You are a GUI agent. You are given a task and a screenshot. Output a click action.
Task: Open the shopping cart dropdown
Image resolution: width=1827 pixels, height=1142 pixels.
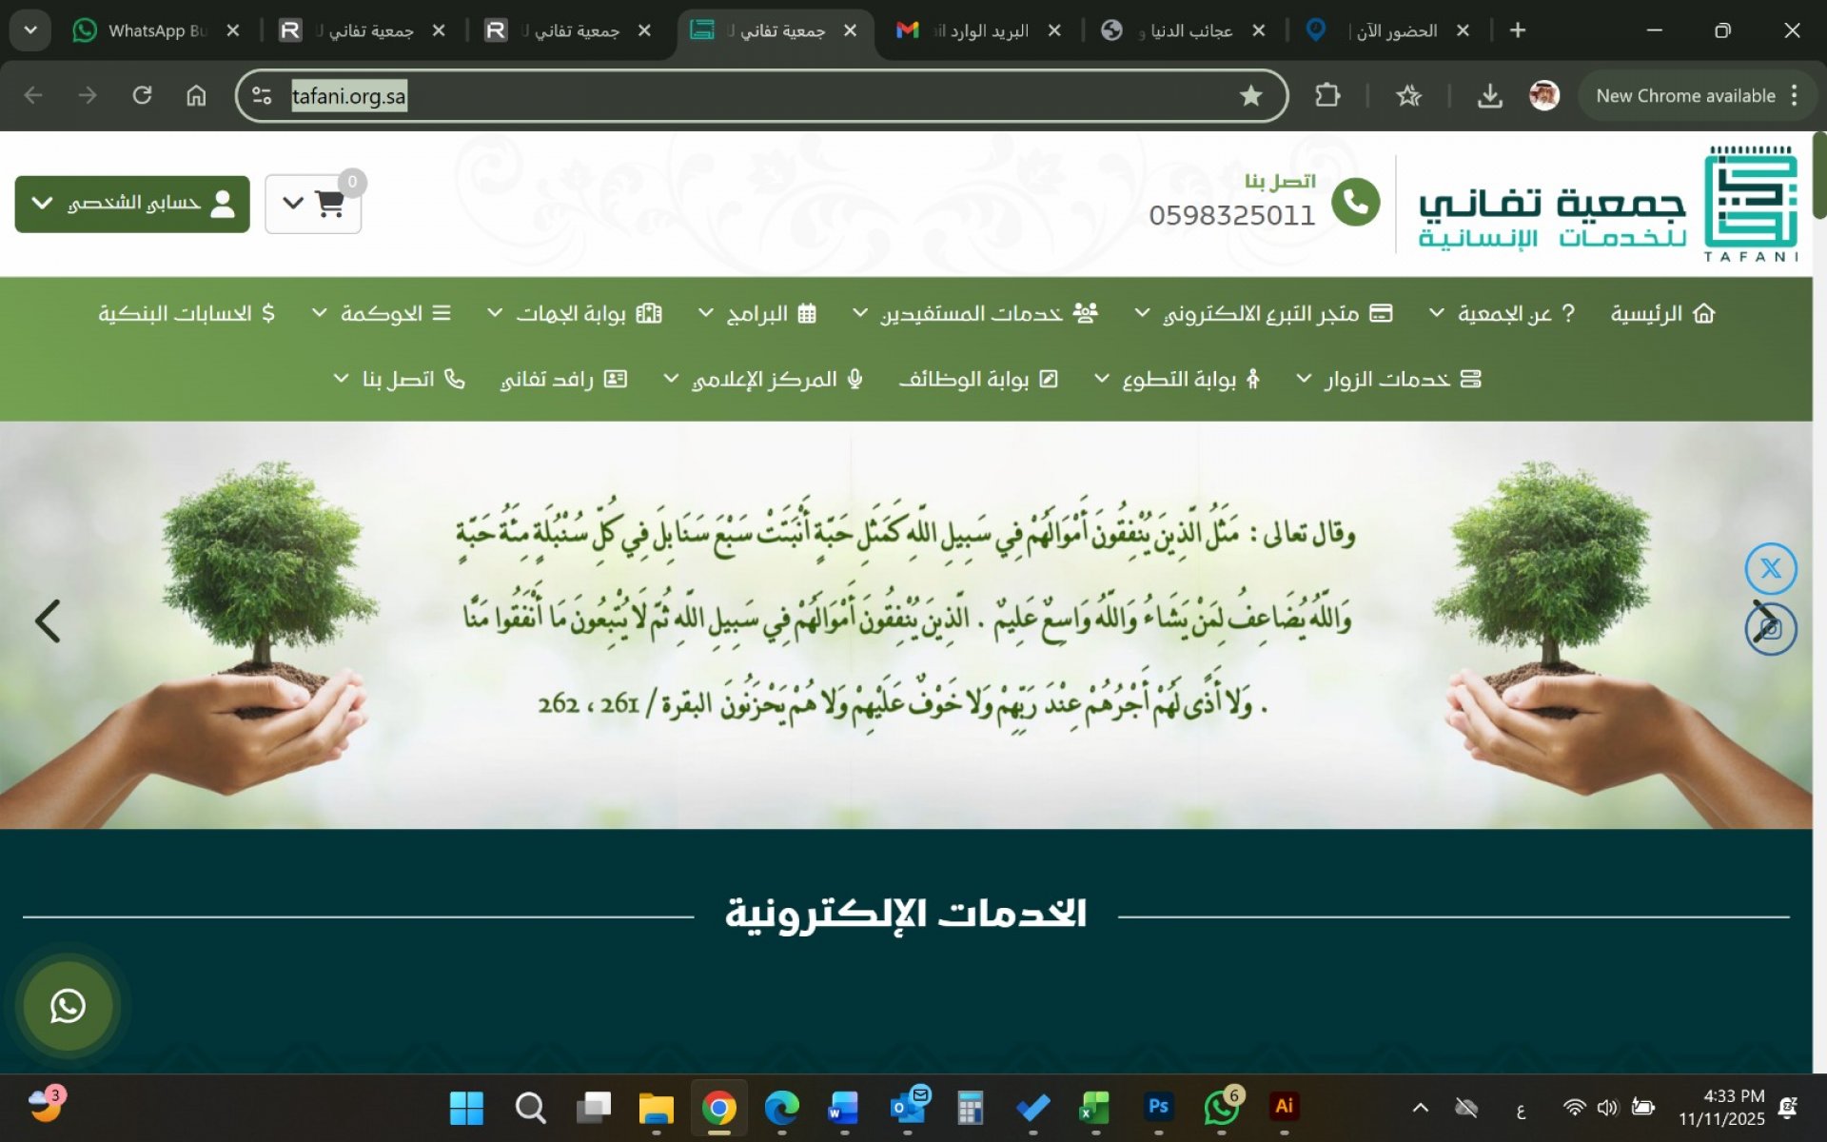pos(313,204)
